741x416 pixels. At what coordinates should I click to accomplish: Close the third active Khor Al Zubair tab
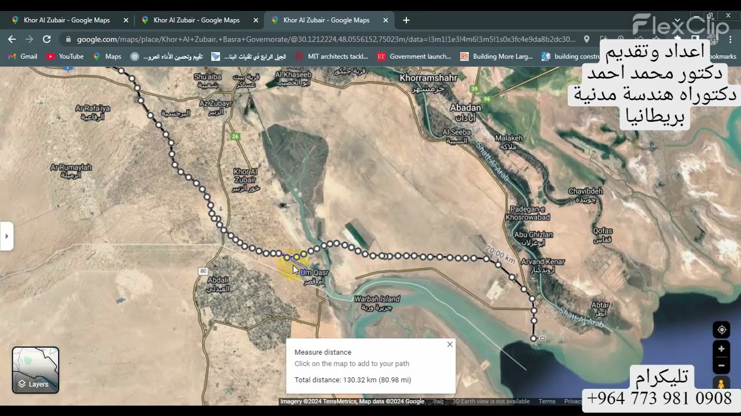pyautogui.click(x=386, y=20)
